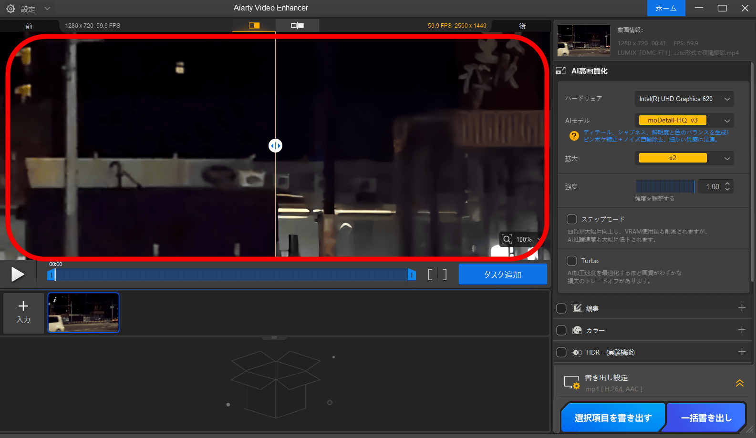Enable the ステップモード checkbox
The width and height of the screenshot is (756, 438).
571,219
